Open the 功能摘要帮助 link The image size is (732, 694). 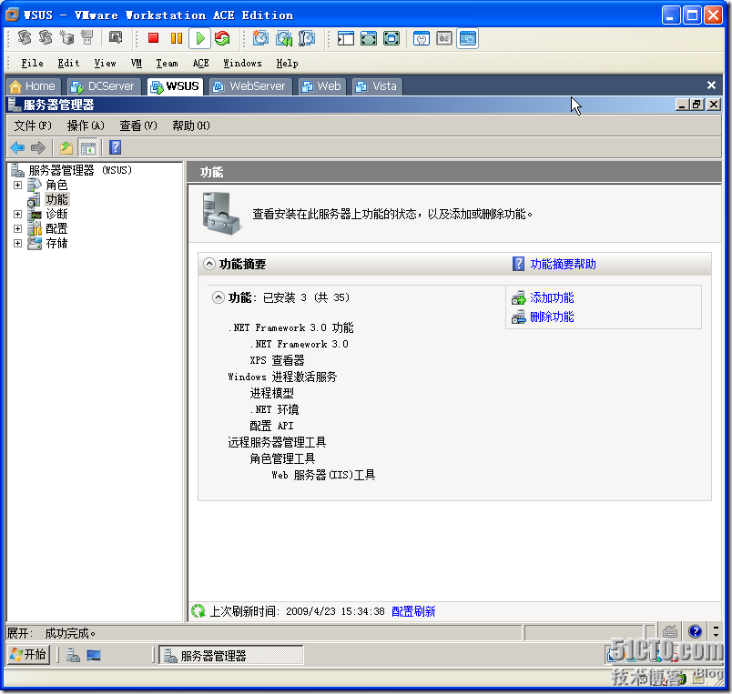click(563, 264)
